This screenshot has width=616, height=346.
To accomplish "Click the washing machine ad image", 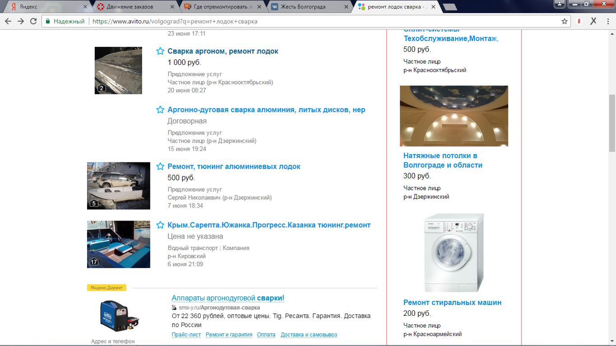I will pyautogui.click(x=454, y=253).
